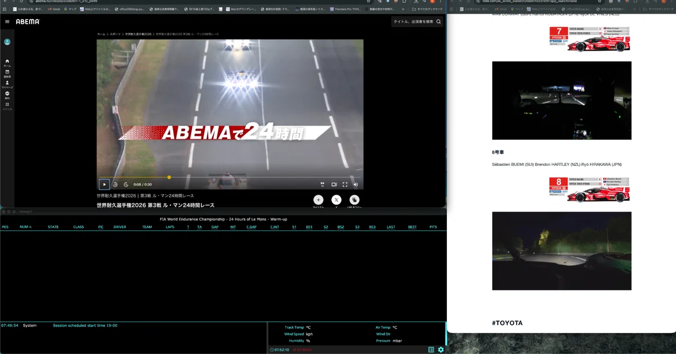Copy the video URL with the copy button
The image size is (676, 354).
(354, 200)
